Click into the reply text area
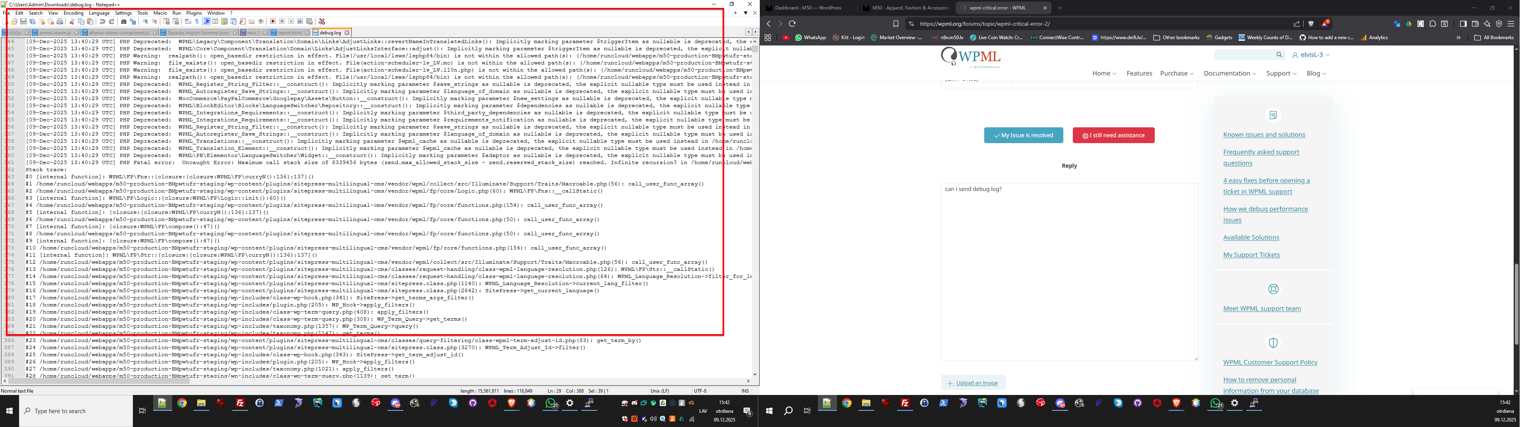This screenshot has width=1520, height=427. tap(1068, 271)
